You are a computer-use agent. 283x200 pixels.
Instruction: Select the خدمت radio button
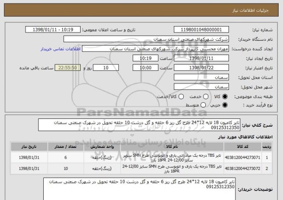point(205,97)
